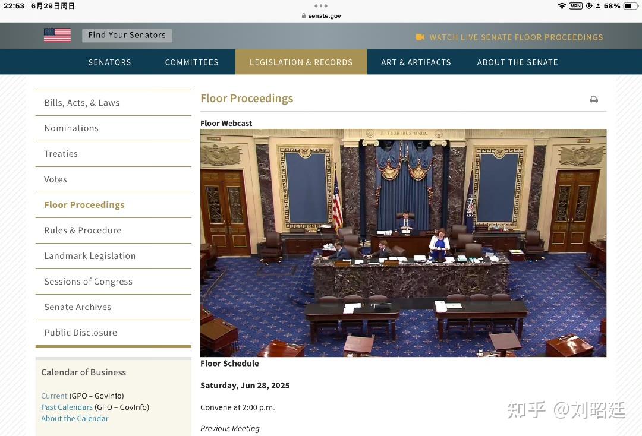Click the Previous Meeting text
642x436 pixels.
tap(229, 429)
